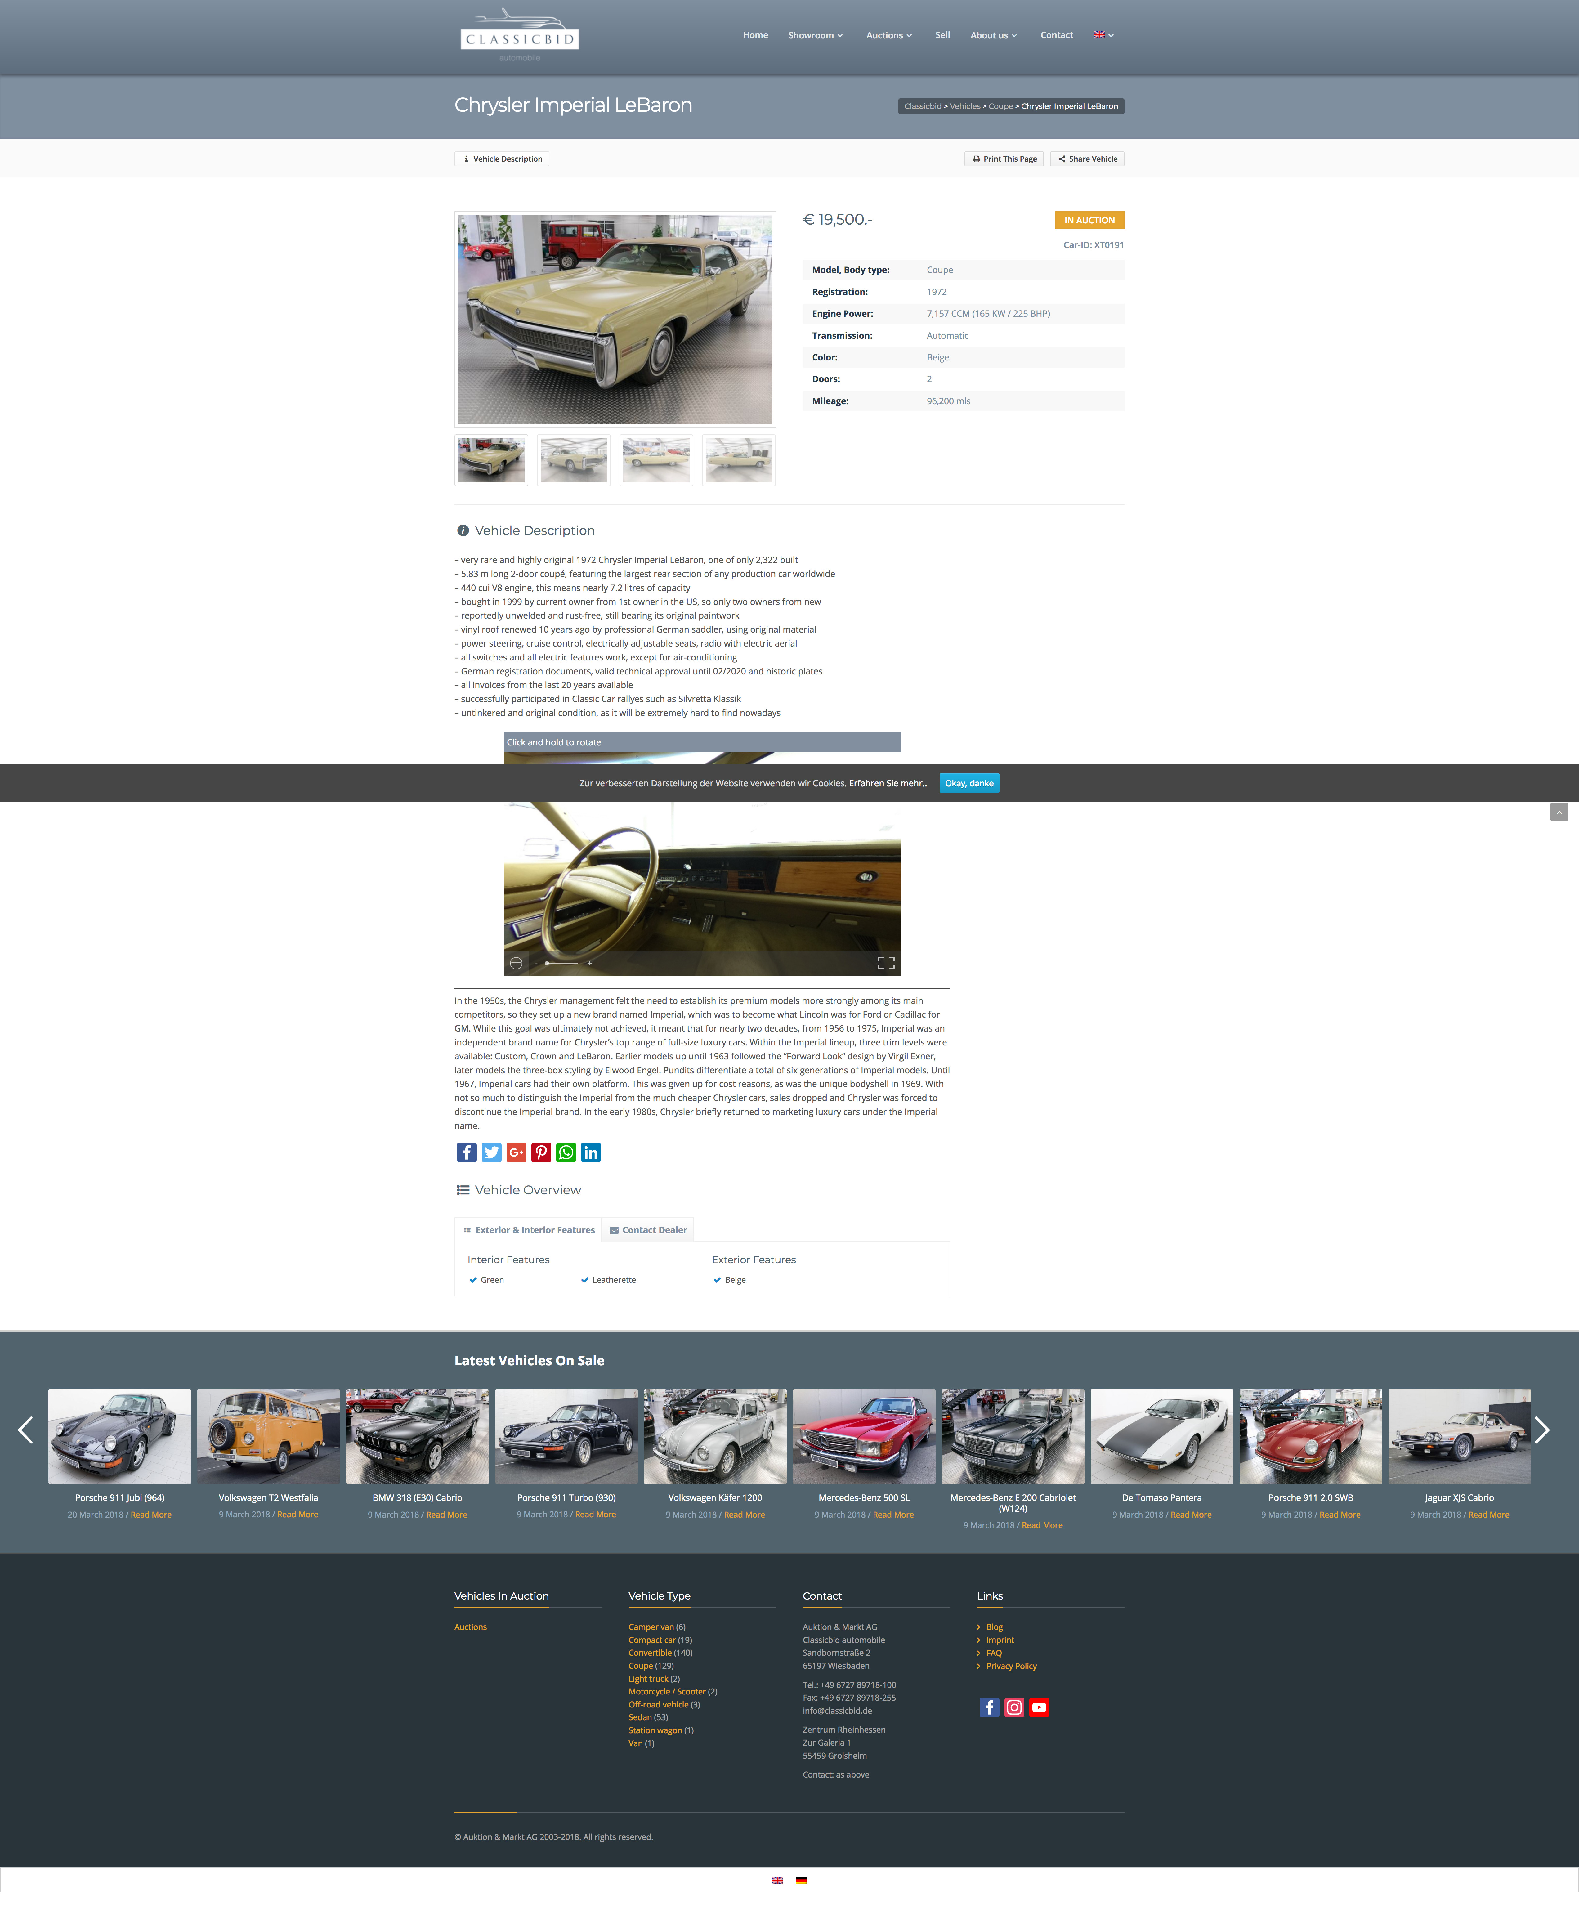Open the footer Instagram icon

[x=1014, y=1707]
